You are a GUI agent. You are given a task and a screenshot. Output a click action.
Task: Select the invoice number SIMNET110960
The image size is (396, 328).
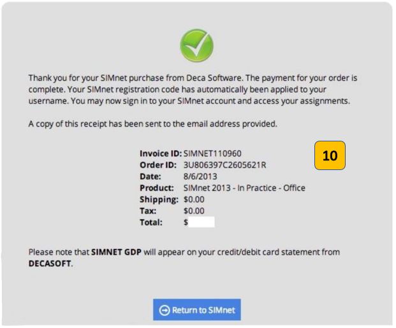tap(212, 153)
